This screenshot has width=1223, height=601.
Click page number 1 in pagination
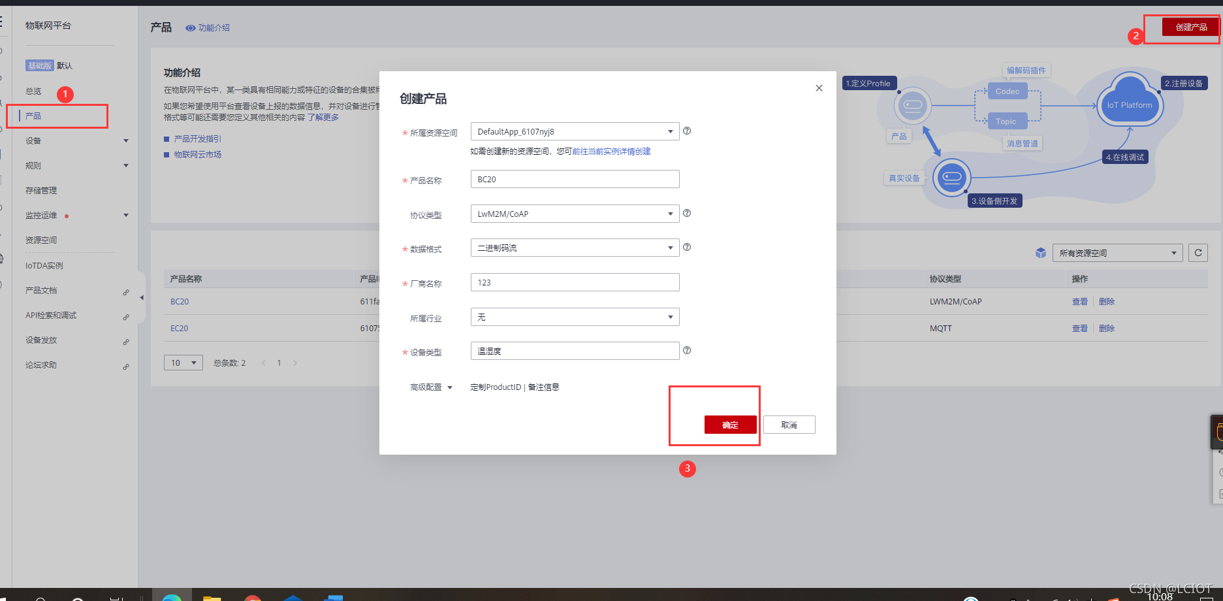click(x=279, y=363)
